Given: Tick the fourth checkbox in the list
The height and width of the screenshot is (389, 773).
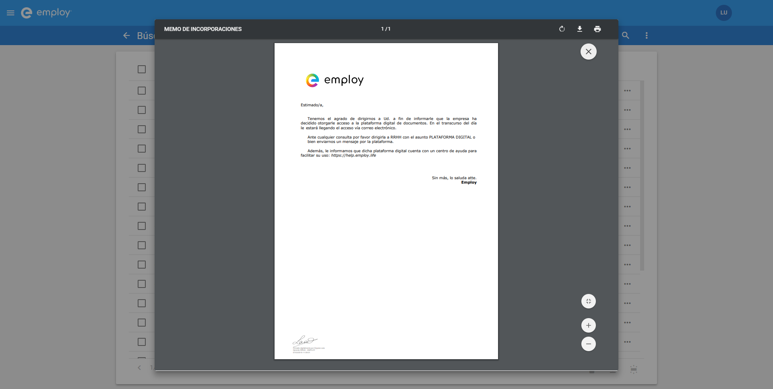Looking at the screenshot, I should [x=142, y=129].
